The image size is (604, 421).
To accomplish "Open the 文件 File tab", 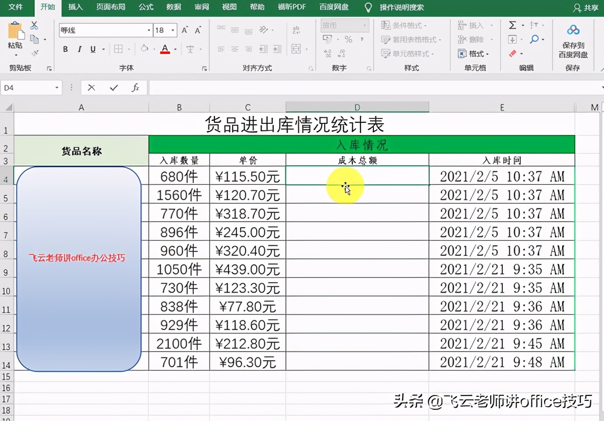I will [16, 8].
